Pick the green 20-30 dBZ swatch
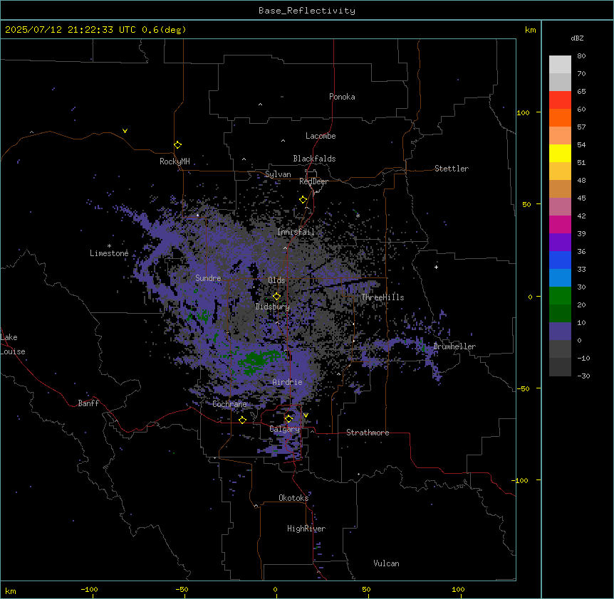The height and width of the screenshot is (599, 614). point(560,296)
